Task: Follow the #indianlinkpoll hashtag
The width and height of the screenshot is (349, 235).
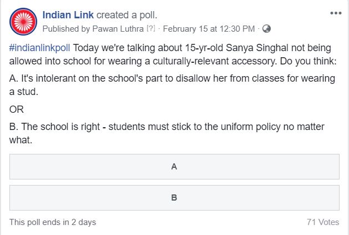Action: tap(39, 48)
